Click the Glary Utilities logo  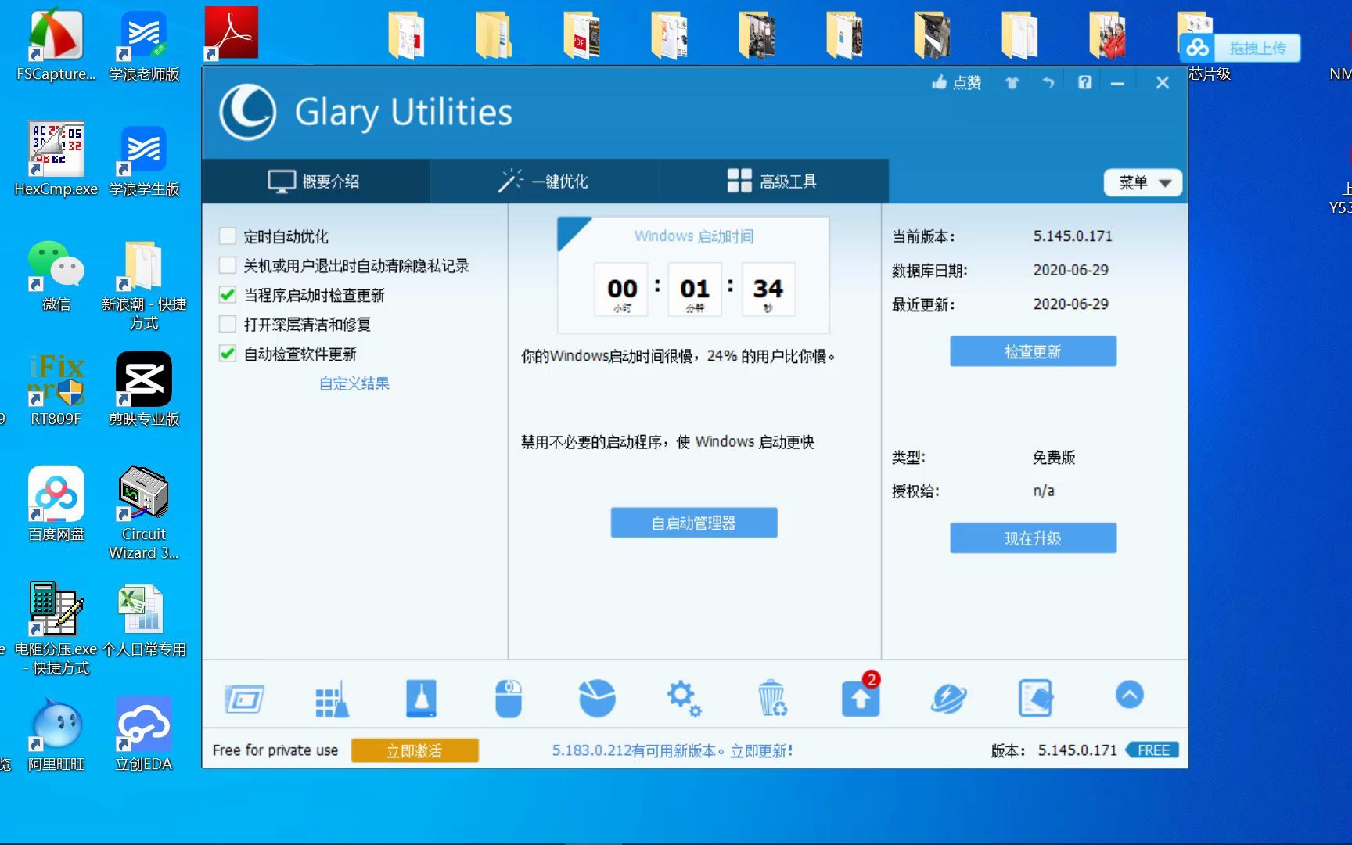[248, 112]
